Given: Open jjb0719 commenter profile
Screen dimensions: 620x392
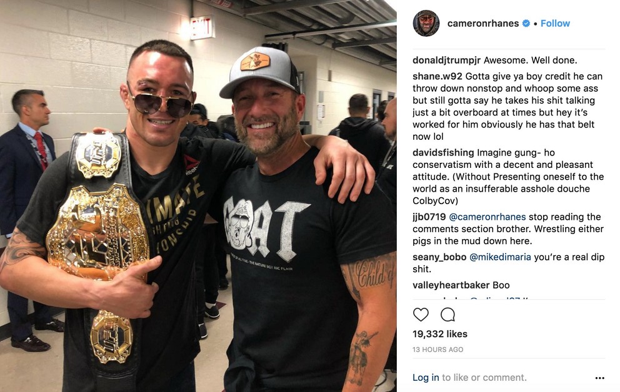Looking at the screenshot, I should [429, 217].
